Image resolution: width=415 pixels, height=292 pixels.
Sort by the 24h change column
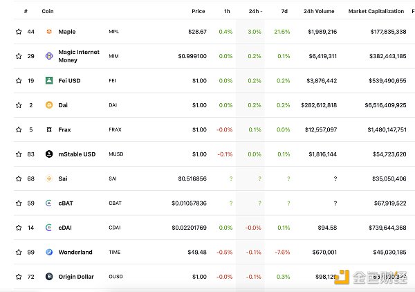[254, 11]
